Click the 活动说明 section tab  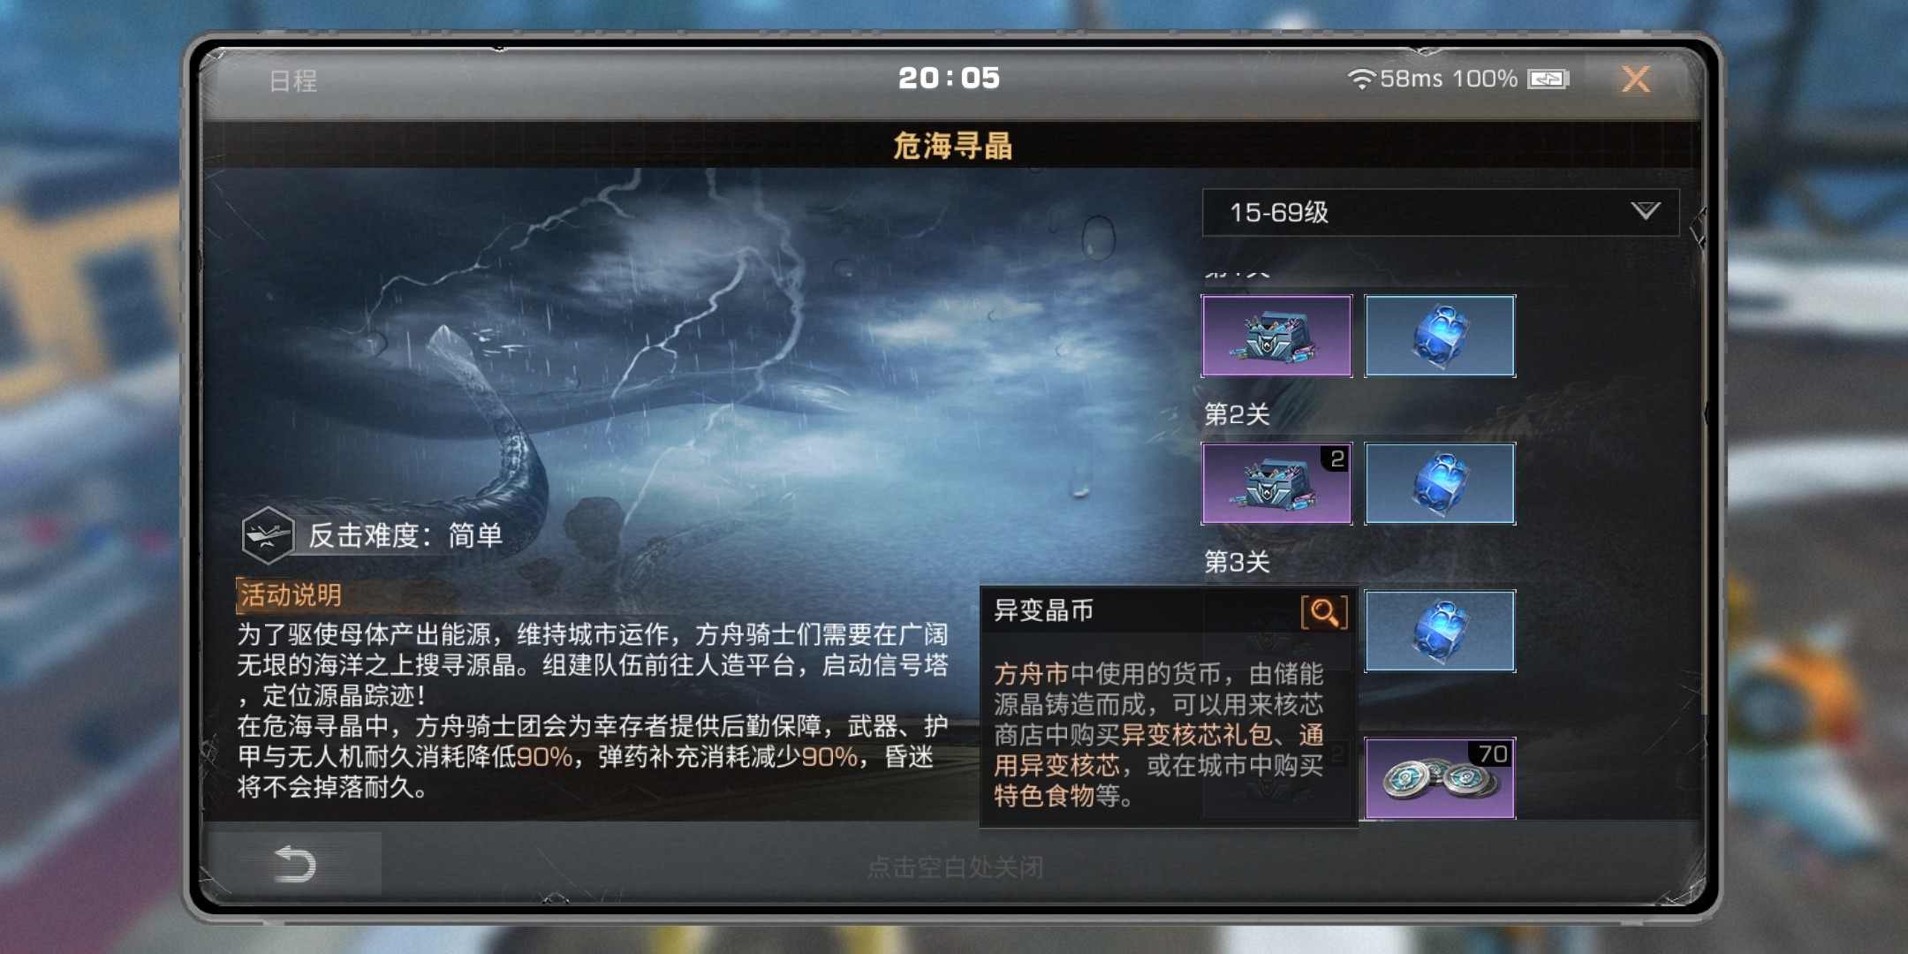click(x=291, y=595)
